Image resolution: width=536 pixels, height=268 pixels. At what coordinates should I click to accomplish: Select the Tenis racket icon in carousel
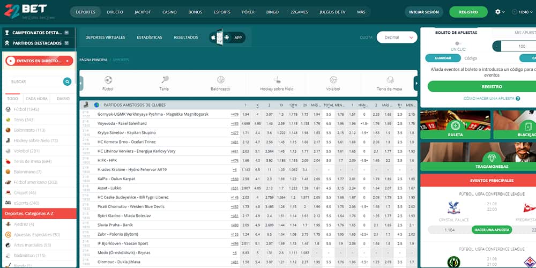click(x=164, y=80)
